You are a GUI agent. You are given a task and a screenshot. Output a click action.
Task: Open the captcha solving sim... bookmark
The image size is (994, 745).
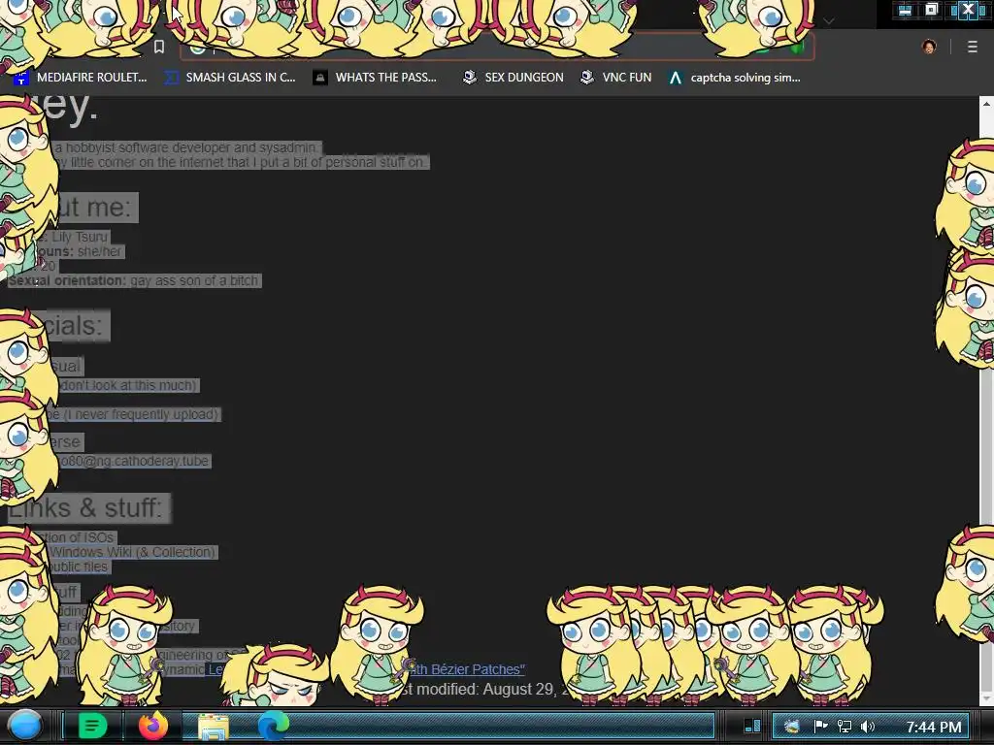click(x=735, y=78)
